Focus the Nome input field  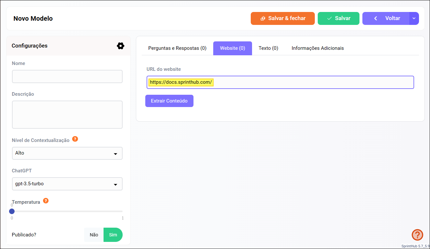(x=67, y=77)
